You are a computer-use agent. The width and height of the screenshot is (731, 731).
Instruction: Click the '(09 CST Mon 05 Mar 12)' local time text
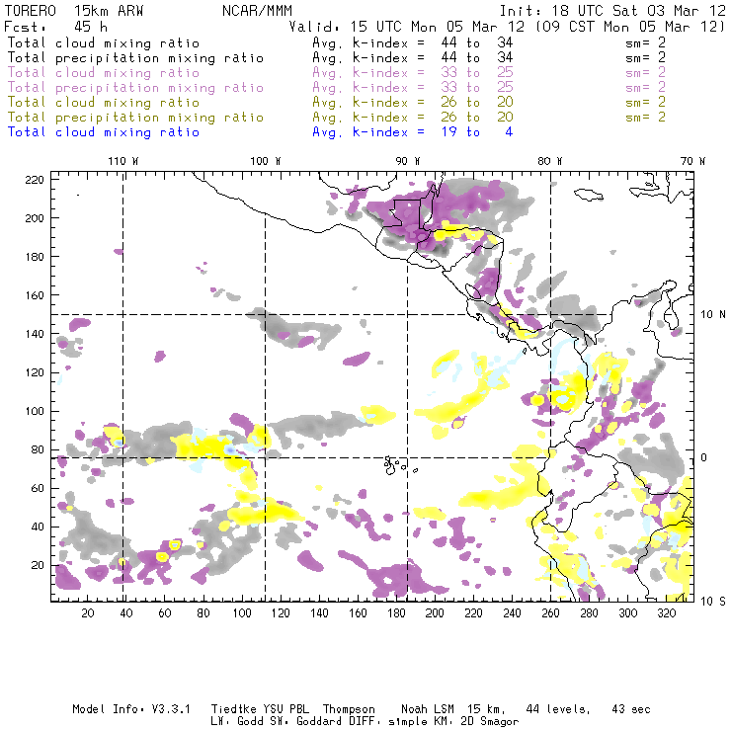629,27
